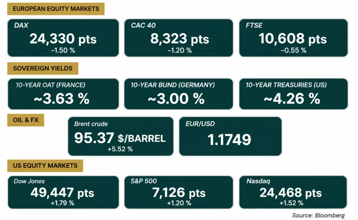Viewport: 358px width, 220px height.
Task: Open the Dow Jones 49,447 pts card
Action: click(63, 192)
